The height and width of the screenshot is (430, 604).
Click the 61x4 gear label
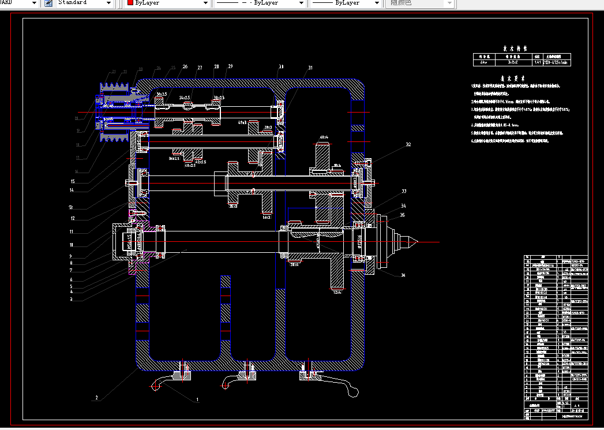click(324, 137)
